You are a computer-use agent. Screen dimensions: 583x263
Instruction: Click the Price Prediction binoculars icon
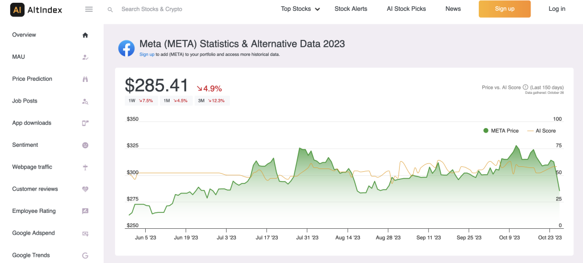pos(85,79)
